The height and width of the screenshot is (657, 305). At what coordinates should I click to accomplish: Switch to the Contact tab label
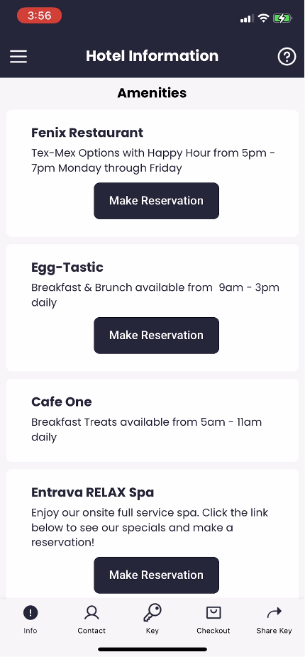coord(91,631)
